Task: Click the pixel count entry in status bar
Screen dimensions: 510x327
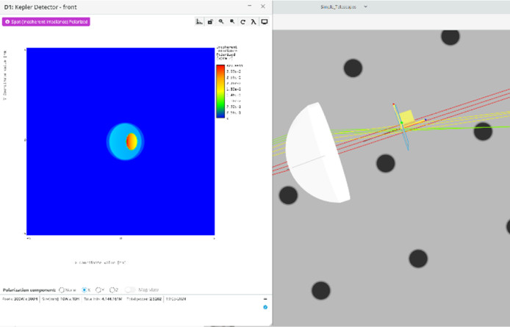Action: coord(20,299)
